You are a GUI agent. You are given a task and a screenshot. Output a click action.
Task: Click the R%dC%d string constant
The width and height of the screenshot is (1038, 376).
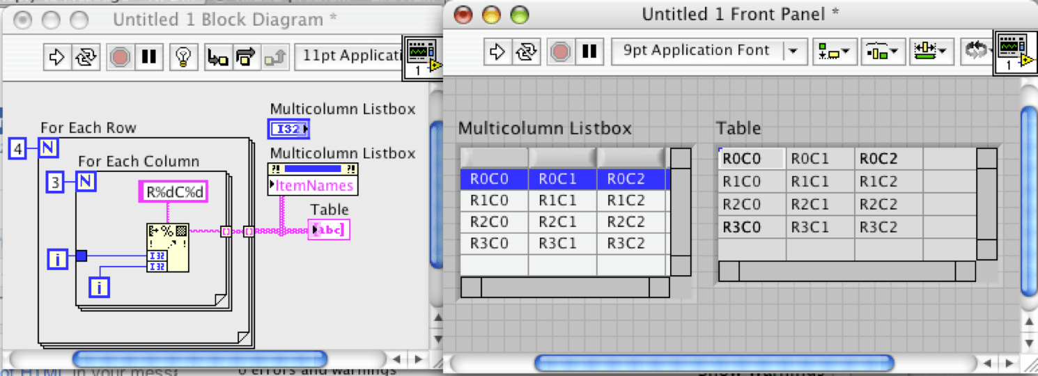tap(175, 191)
